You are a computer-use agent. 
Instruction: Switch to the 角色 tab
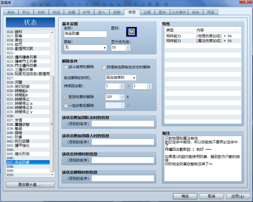point(11,12)
